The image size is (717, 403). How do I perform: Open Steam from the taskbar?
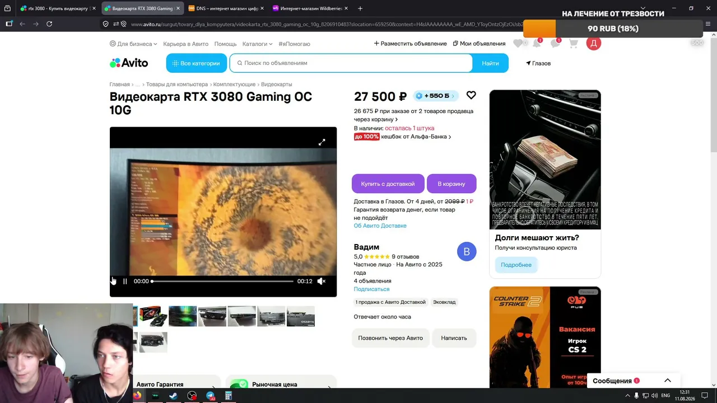tap(173, 396)
